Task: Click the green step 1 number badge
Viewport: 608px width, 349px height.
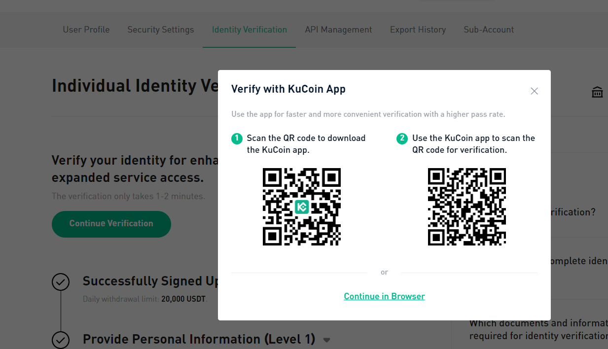Action: [x=237, y=139]
